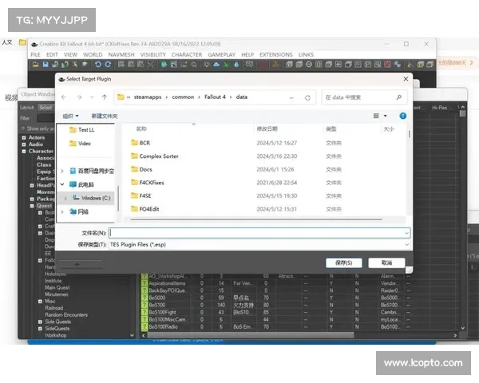Screen dimensions: 479x383
Task: Click the 新建文件夹 new folder button
Action: pyautogui.click(x=105, y=116)
